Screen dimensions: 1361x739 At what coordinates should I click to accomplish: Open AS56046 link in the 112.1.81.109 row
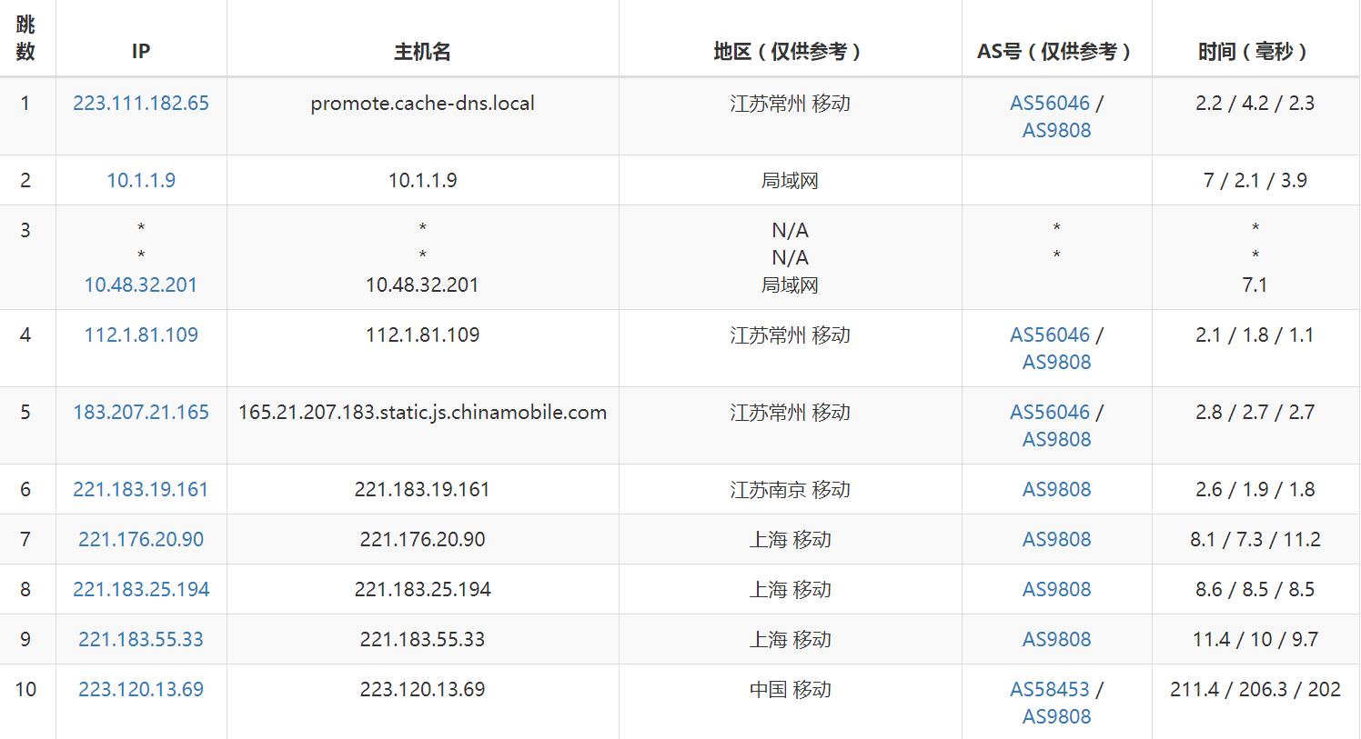1050,335
